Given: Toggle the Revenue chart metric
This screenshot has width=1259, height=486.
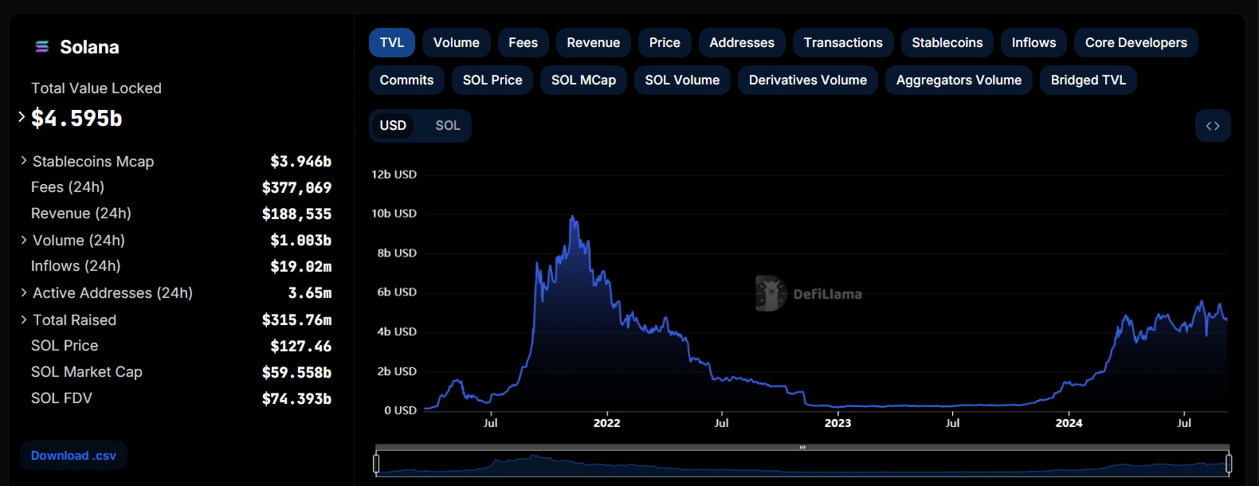Looking at the screenshot, I should (x=594, y=43).
